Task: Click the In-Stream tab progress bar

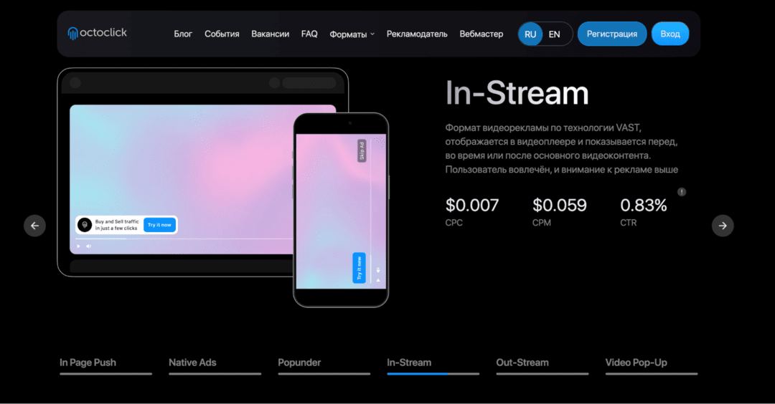Action: point(433,374)
